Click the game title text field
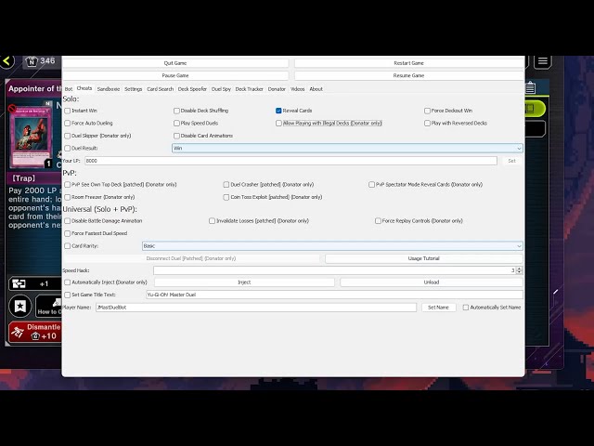This screenshot has height=446, width=594. point(334,295)
